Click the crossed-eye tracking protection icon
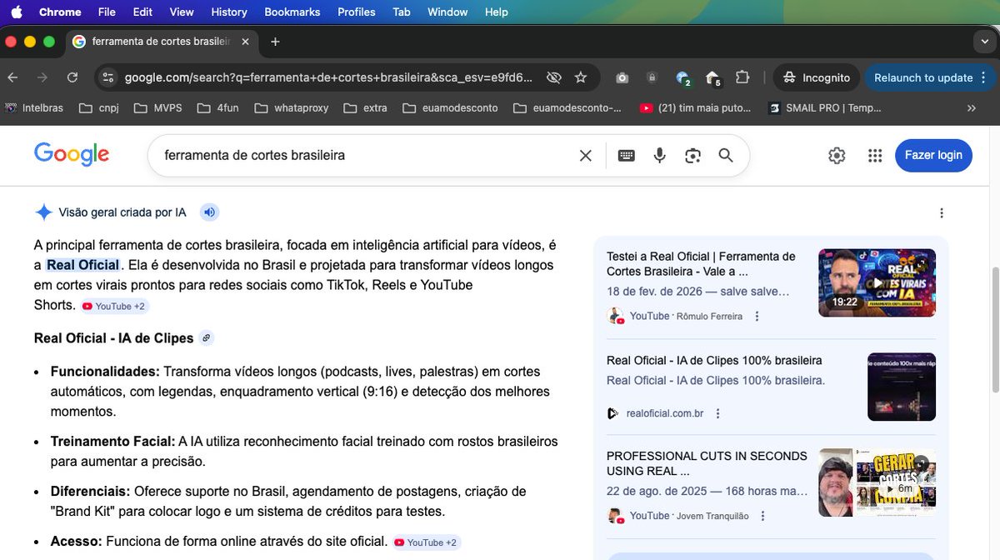 tap(553, 77)
